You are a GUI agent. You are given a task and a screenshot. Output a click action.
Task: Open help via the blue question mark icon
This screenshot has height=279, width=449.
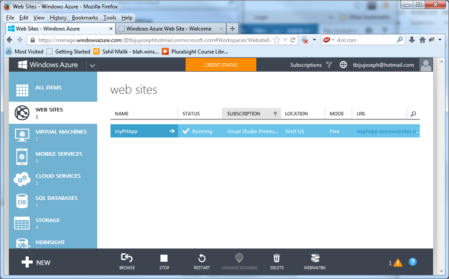coord(413,262)
